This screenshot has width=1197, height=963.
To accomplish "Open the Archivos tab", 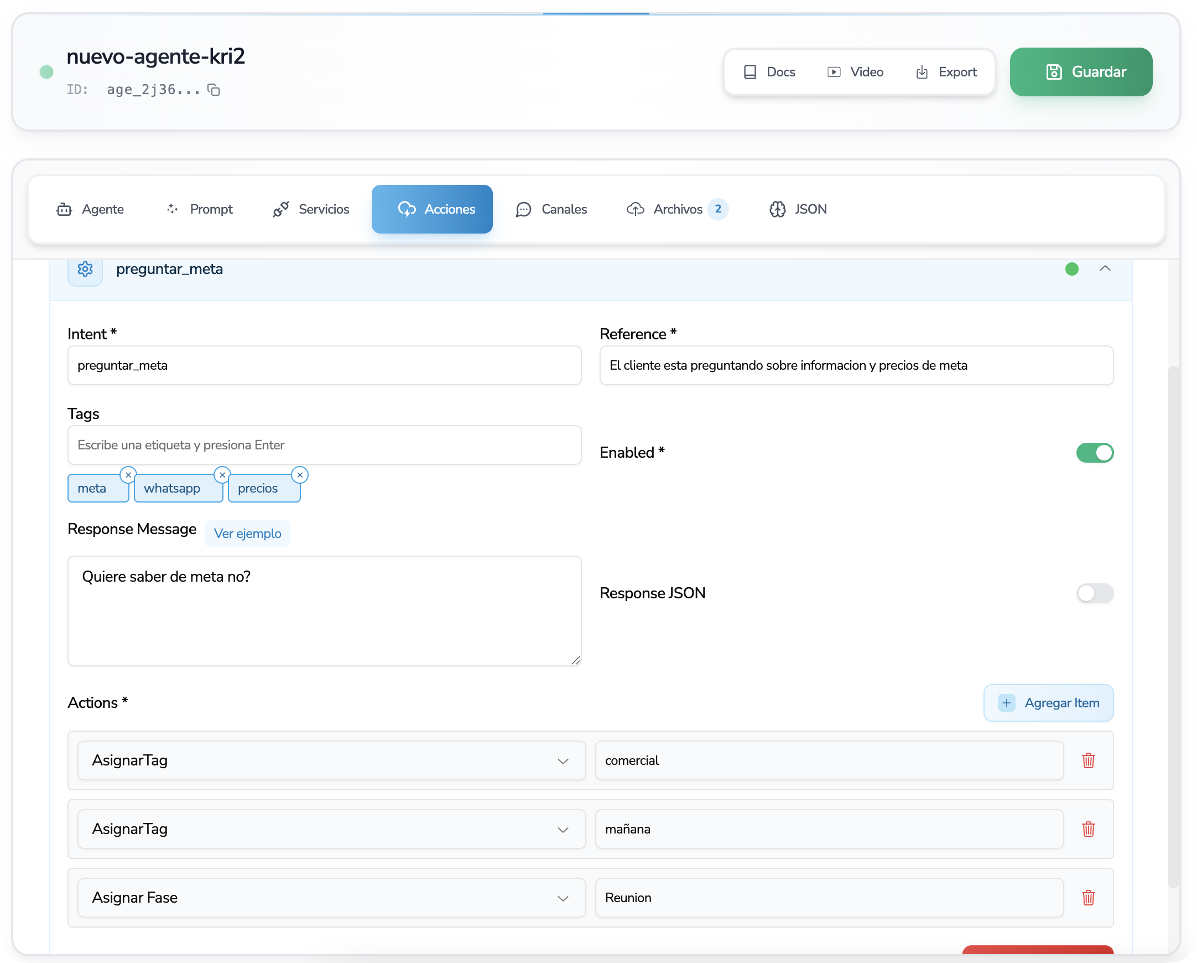I will (x=677, y=209).
